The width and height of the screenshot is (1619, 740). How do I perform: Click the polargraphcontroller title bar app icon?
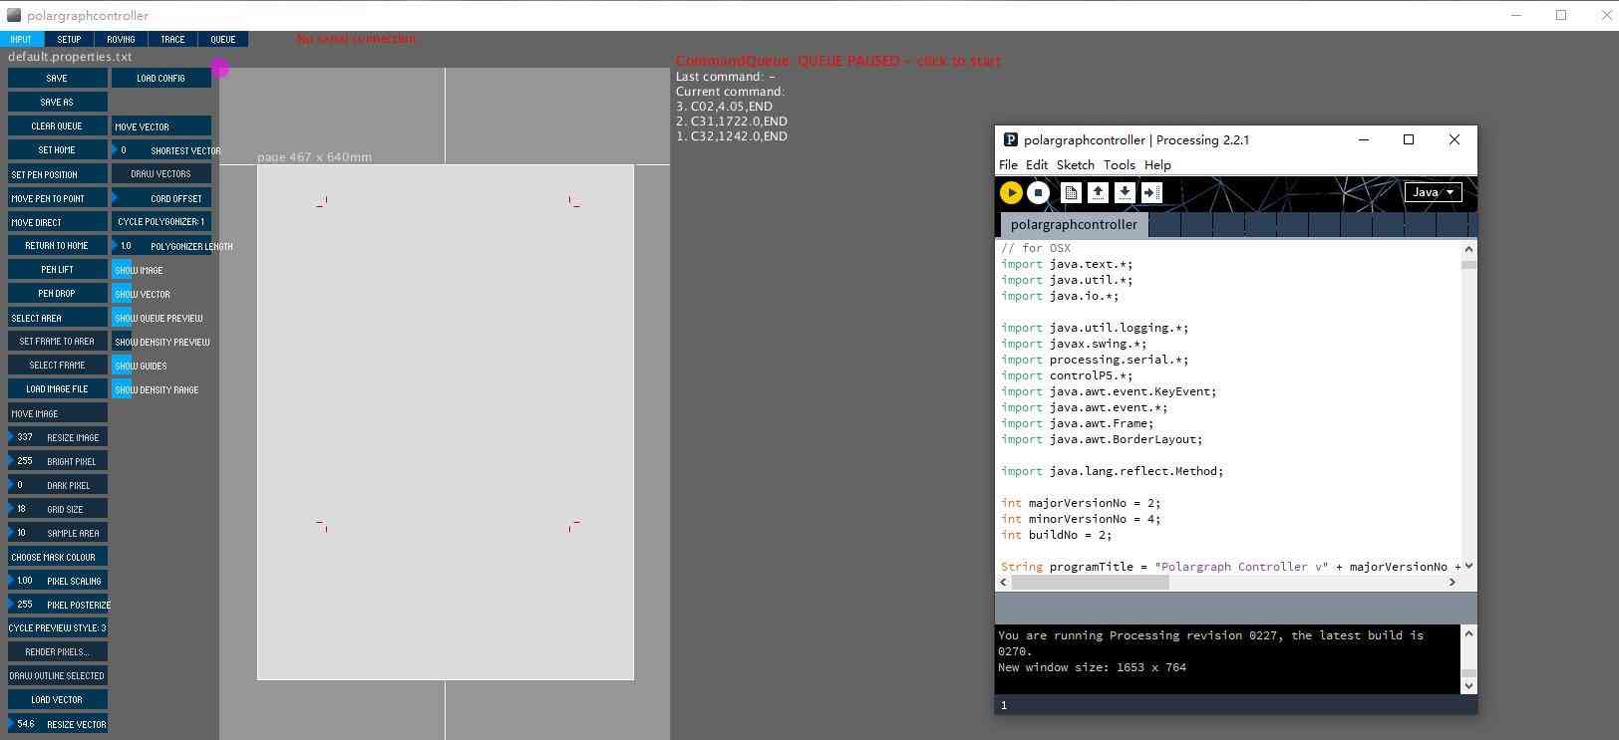pos(14,15)
